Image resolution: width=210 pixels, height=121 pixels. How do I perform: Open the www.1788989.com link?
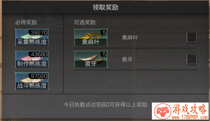190,117
